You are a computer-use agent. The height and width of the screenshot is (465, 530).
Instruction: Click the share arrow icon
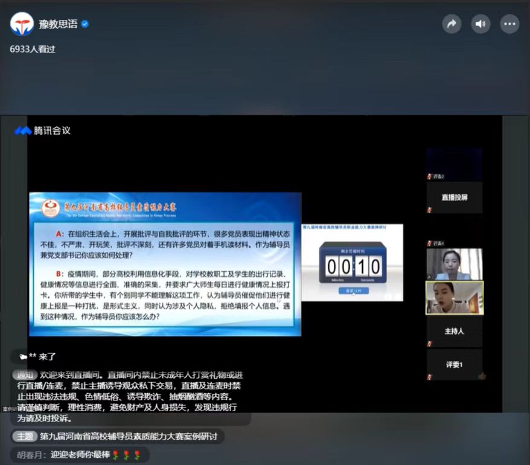pos(451,24)
